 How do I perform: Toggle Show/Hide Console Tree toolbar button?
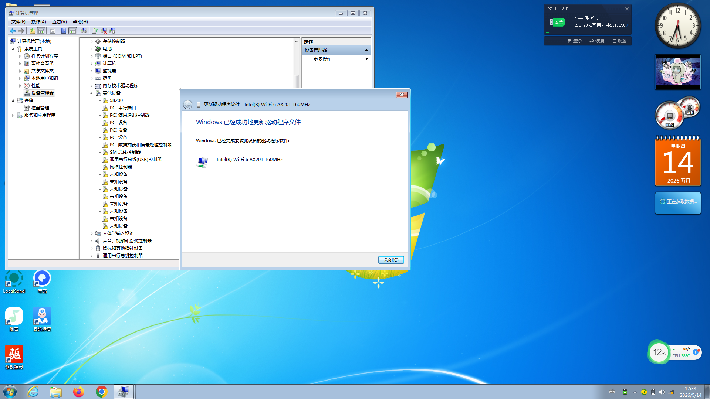tap(41, 31)
